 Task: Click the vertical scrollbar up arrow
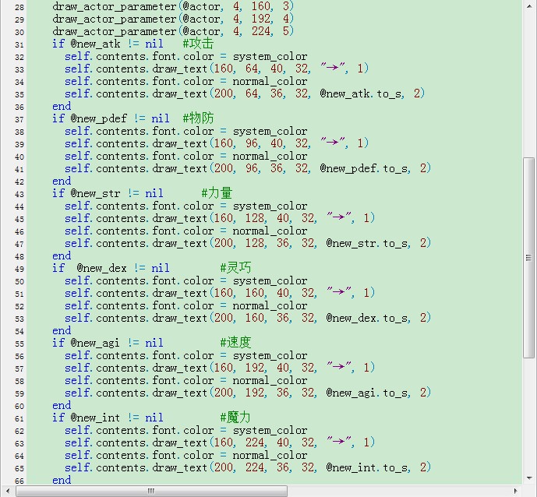point(529,5)
